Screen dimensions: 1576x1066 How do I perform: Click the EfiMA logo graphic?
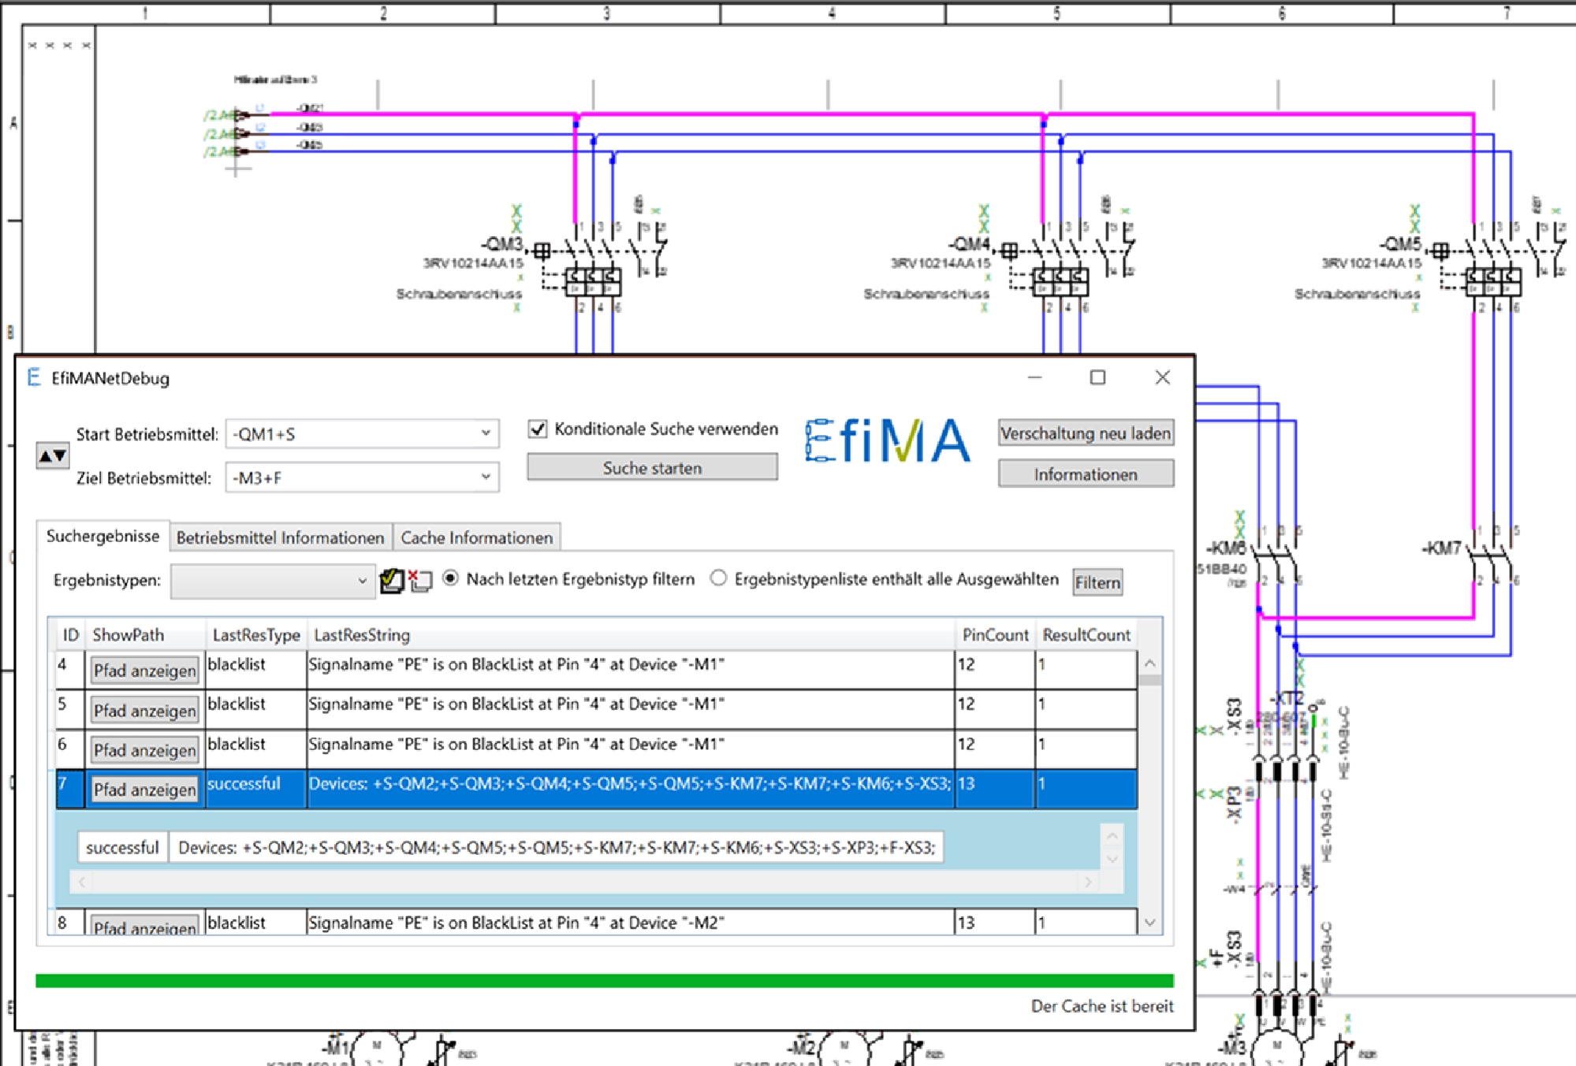(887, 440)
